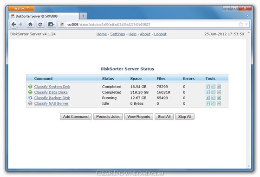Image resolution: width=260 pixels, height=177 pixels.
Task: Click the Idle status text
Action: point(105,103)
